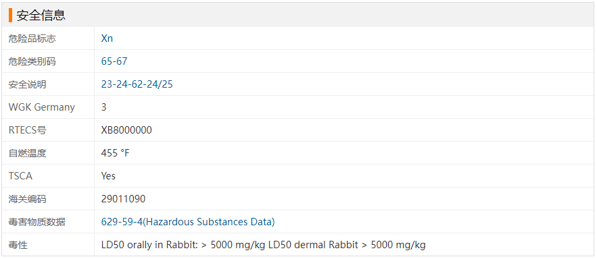Open the 23-24-62-24/25 safety statement link
The width and height of the screenshot is (597, 259).
(x=137, y=84)
